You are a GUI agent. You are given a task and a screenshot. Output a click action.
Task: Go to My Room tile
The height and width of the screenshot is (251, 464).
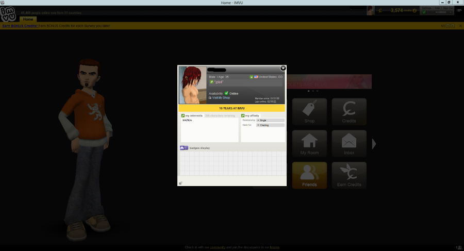click(x=309, y=144)
